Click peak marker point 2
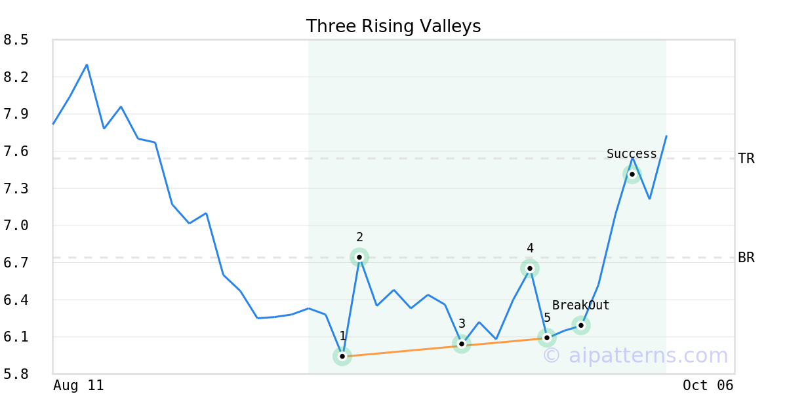The height and width of the screenshot is (413, 787). point(359,257)
